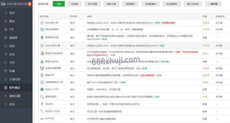
Task: Click the orange notification badge in header
Action: click(x=29, y=4)
